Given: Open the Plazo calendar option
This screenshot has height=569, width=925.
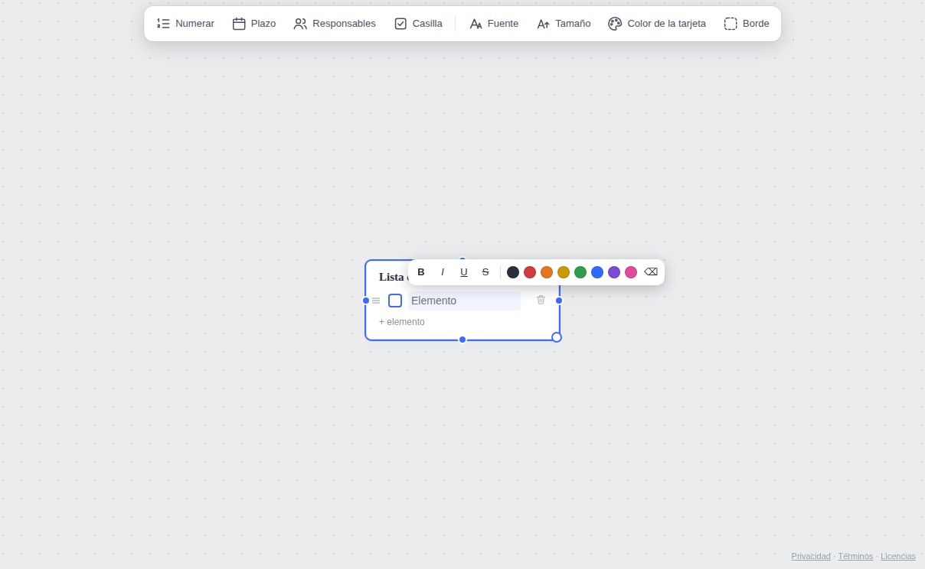Looking at the screenshot, I should point(254,24).
